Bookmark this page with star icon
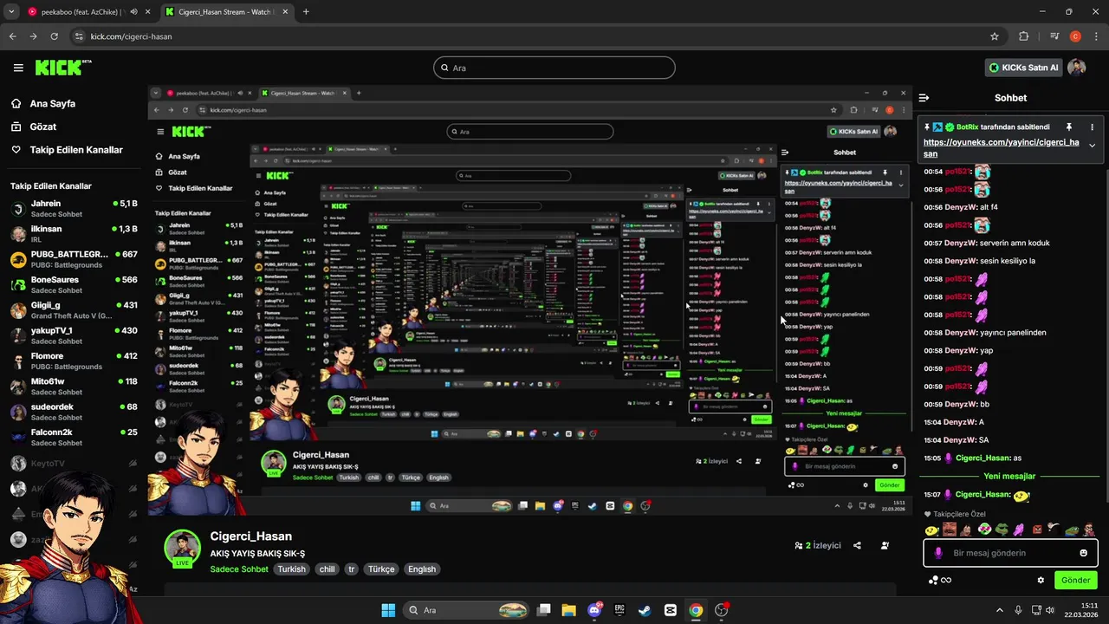1109x624 pixels. tap(995, 36)
